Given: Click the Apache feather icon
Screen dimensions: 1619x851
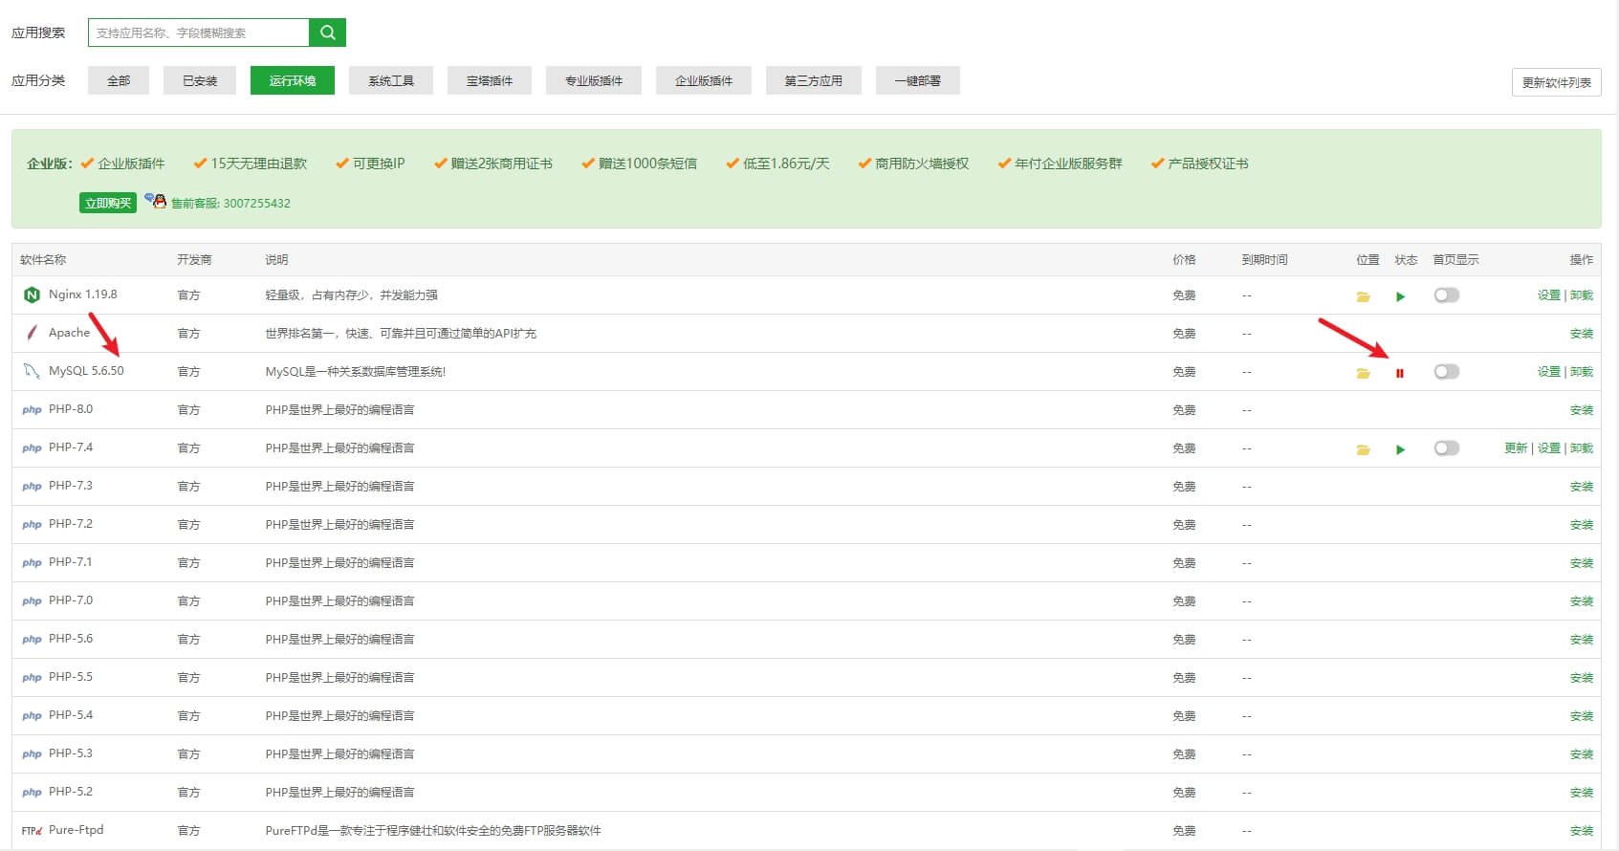Looking at the screenshot, I should [x=32, y=333].
